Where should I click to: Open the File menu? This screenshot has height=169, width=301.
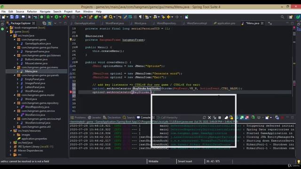pyautogui.click(x=3, y=11)
